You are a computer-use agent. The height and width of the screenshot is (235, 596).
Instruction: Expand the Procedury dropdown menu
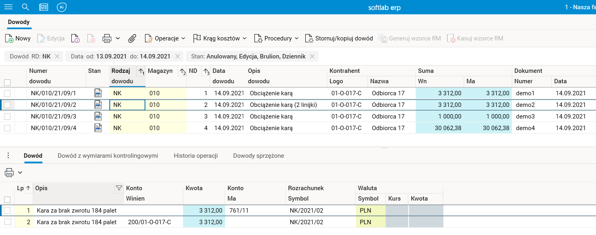click(x=277, y=38)
